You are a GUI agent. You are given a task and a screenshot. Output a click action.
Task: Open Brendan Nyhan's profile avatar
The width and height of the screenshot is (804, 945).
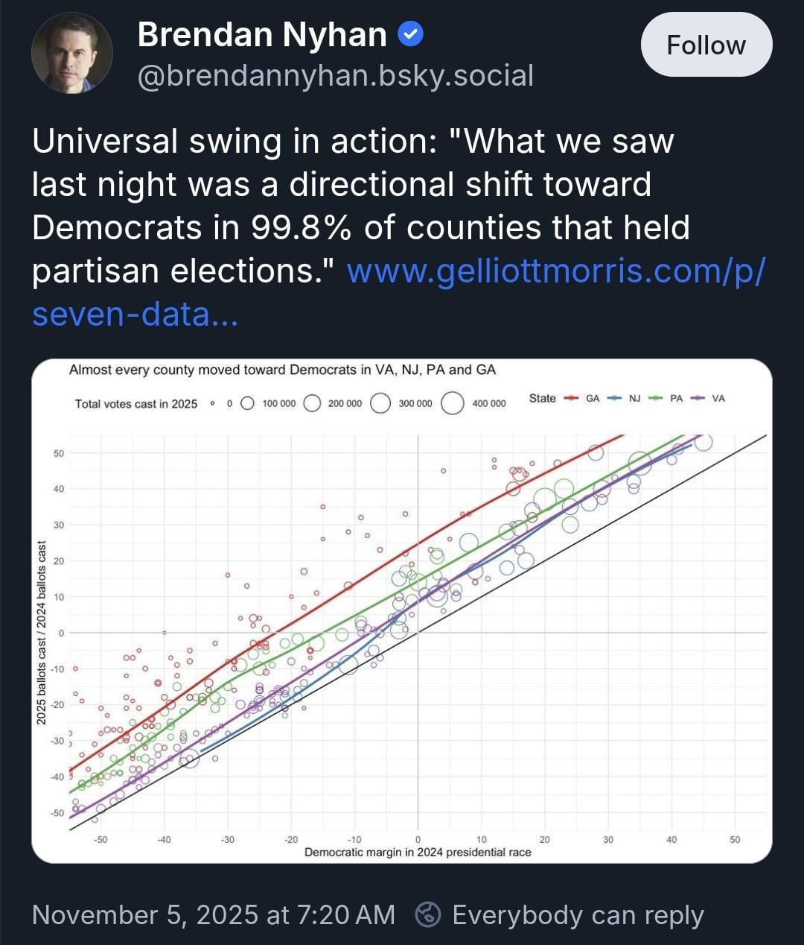click(72, 52)
